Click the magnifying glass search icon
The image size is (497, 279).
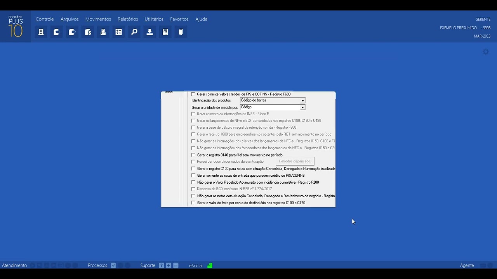click(x=134, y=32)
